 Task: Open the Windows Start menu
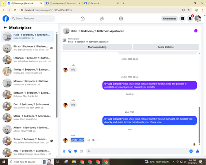(4, 162)
